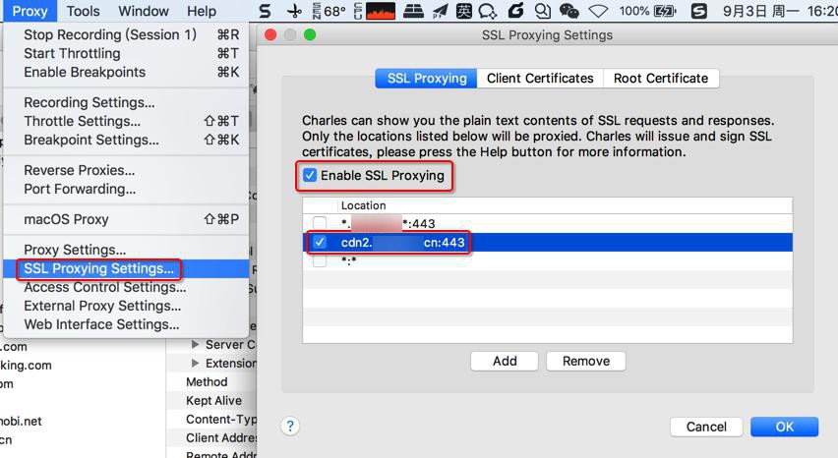838x458 pixels.
Task: Open the Proxy menu in the menu bar
Action: tap(30, 11)
